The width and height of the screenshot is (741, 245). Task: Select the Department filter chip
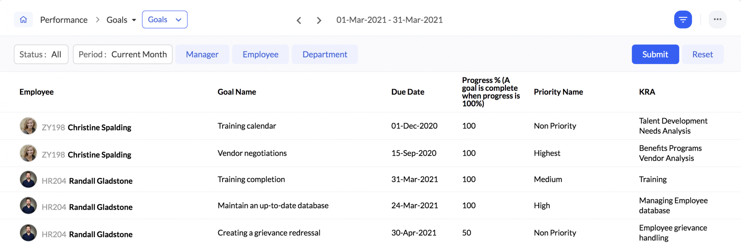(x=325, y=54)
